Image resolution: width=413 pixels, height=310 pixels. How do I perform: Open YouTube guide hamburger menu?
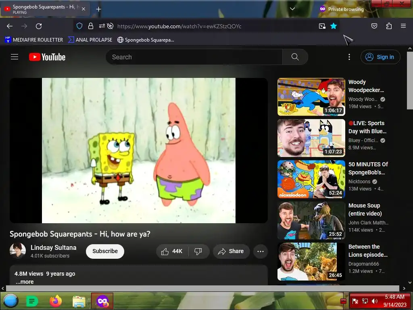coord(15,57)
